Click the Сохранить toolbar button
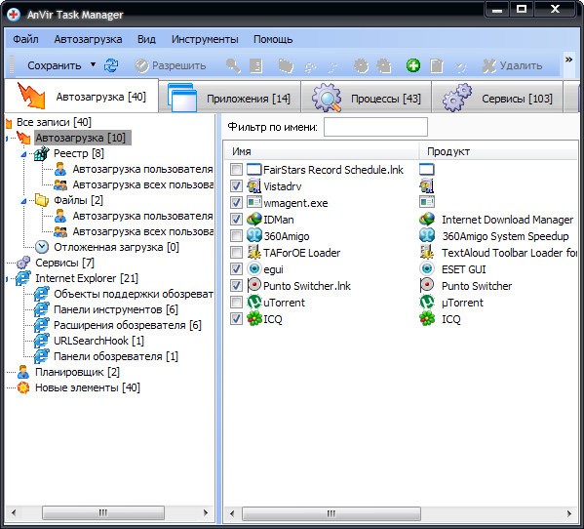 [x=55, y=65]
